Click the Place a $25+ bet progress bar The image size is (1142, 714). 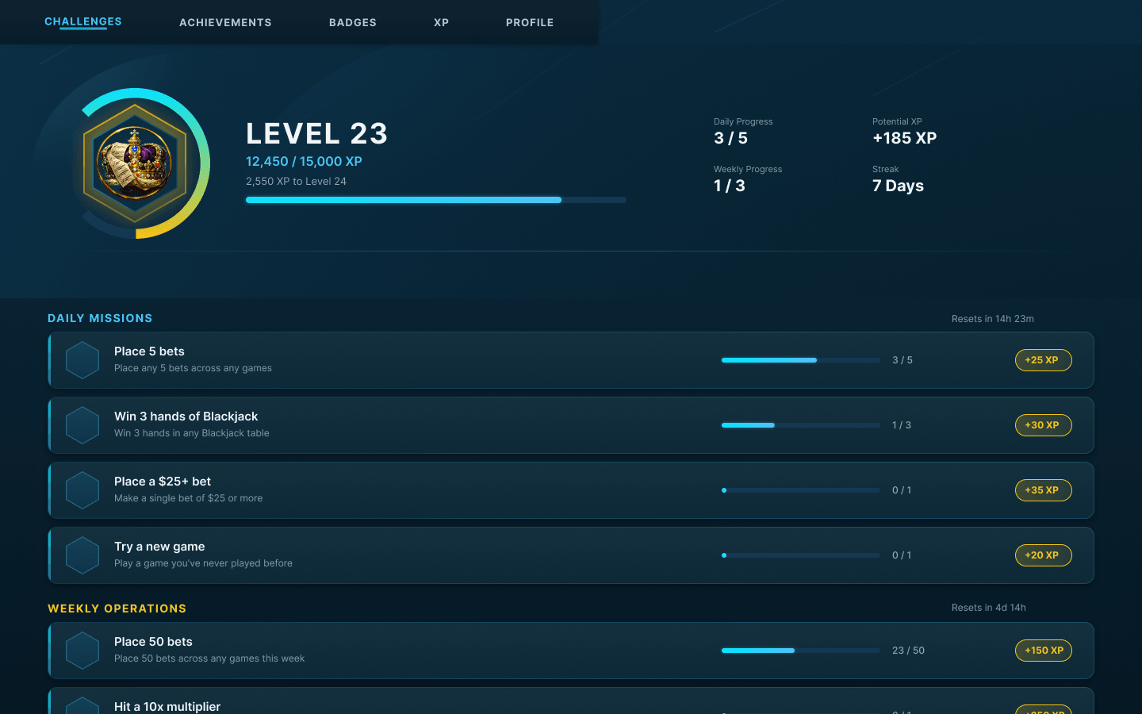coord(801,490)
